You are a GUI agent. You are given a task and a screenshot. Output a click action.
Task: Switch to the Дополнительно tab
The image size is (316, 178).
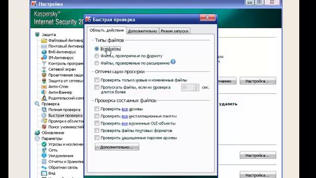142,31
